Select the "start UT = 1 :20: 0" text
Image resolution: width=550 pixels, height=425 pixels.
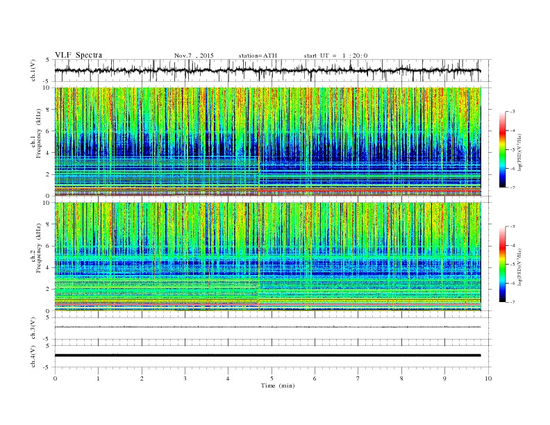click(x=335, y=56)
